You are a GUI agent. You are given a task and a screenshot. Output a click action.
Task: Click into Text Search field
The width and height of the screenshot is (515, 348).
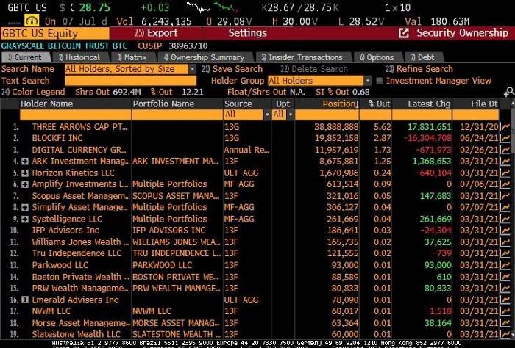[x=130, y=81]
